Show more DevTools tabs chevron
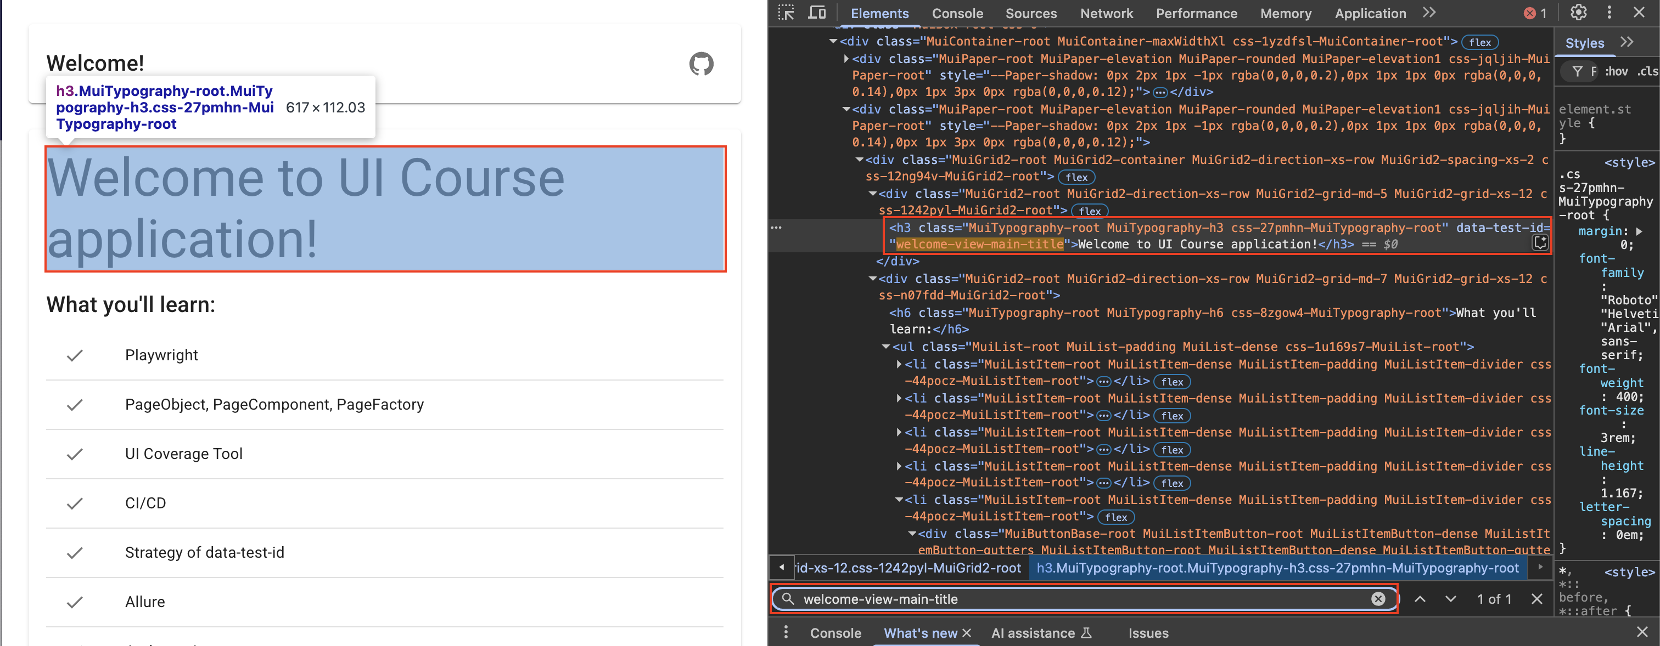1660x646 pixels. click(1429, 13)
